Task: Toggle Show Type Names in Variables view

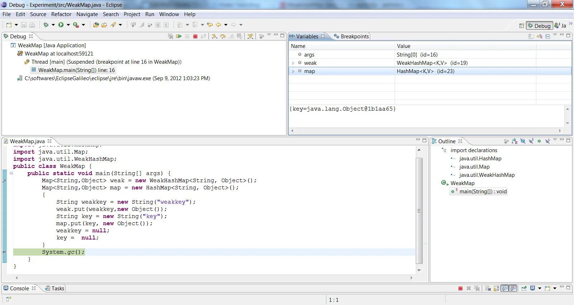Action: 531,36
